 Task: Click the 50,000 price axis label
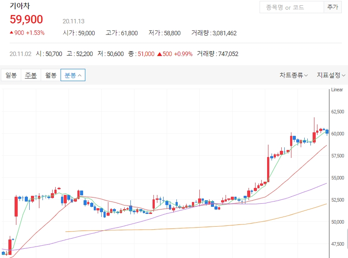point(337,222)
